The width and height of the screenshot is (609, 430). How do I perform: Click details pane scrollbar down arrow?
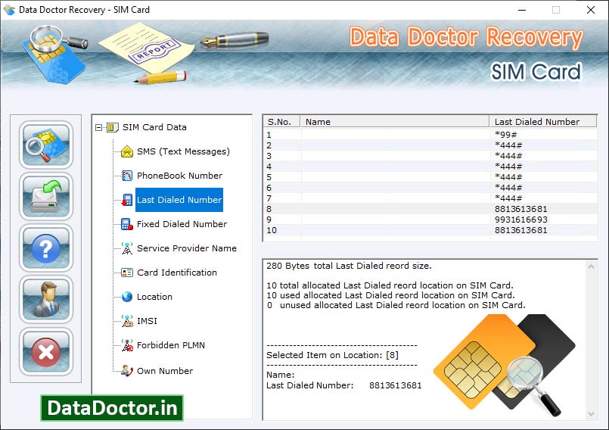point(591,414)
